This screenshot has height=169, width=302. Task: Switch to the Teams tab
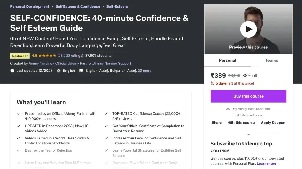point(272,60)
